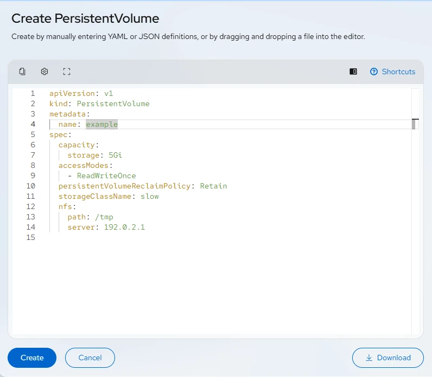Click the 'spec' key on line 5

point(59,134)
